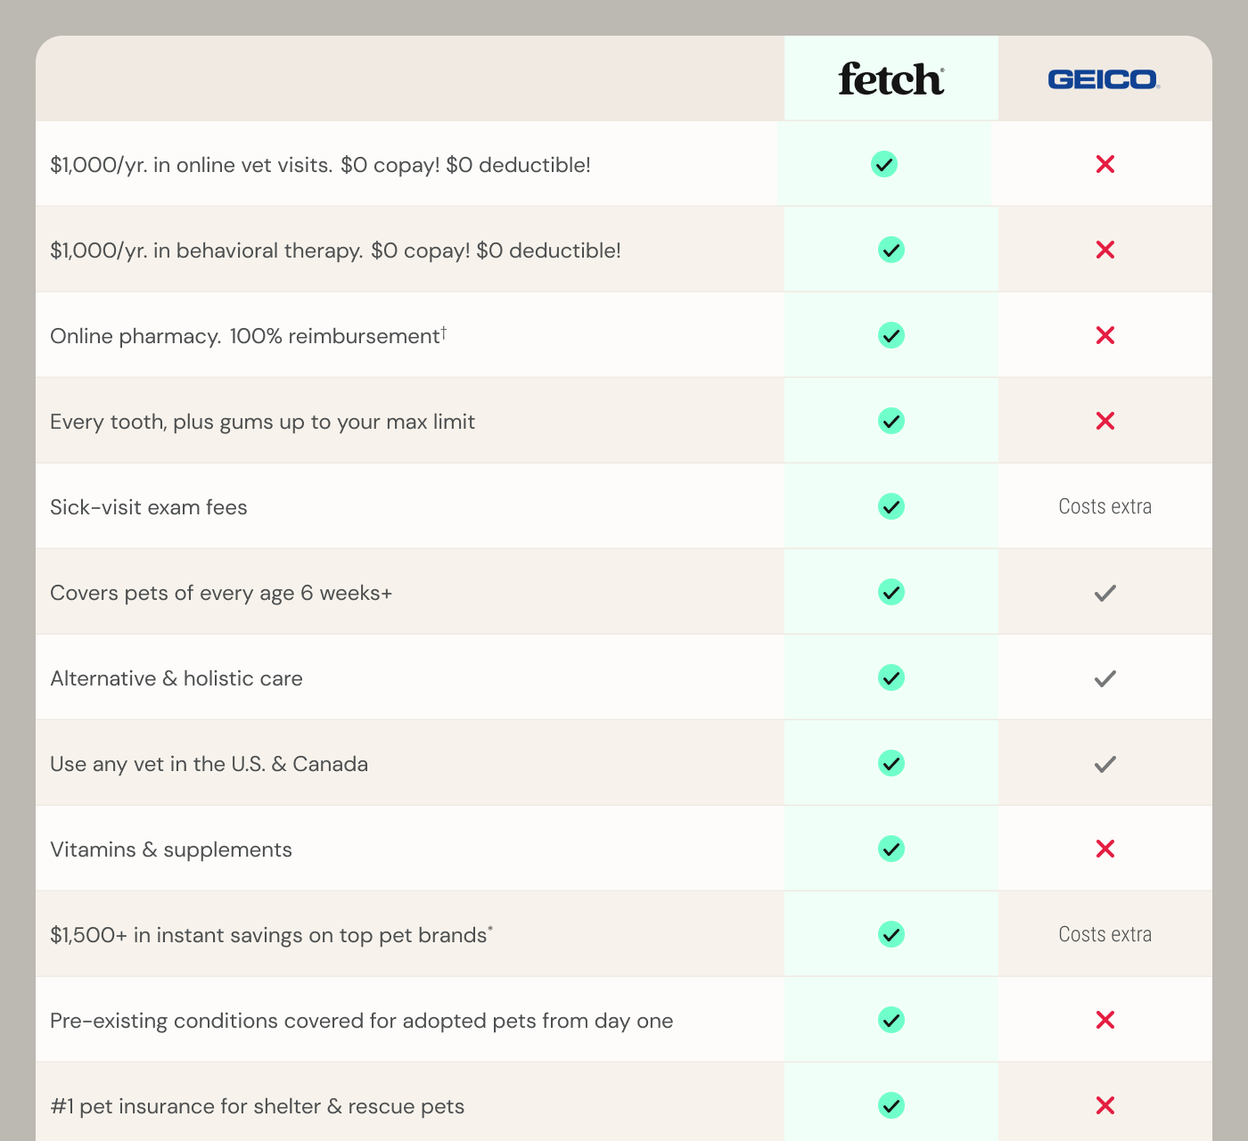
Task: Click Fetch checkmark for online pharmacy row
Action: pos(891,335)
